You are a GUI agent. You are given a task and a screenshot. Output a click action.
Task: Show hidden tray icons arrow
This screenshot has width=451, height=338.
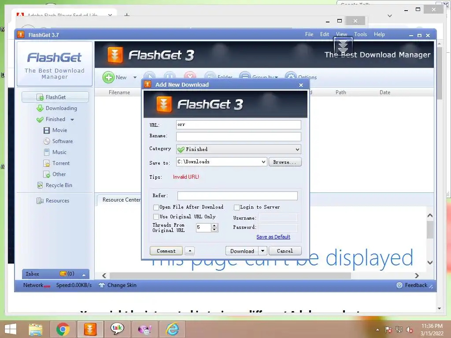[x=377, y=330]
